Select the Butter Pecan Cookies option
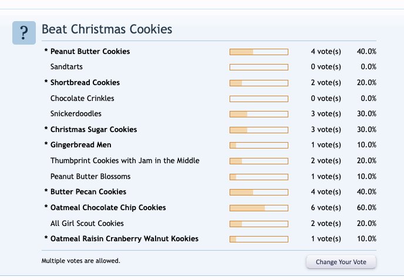This screenshot has width=404, height=280. pos(88,192)
